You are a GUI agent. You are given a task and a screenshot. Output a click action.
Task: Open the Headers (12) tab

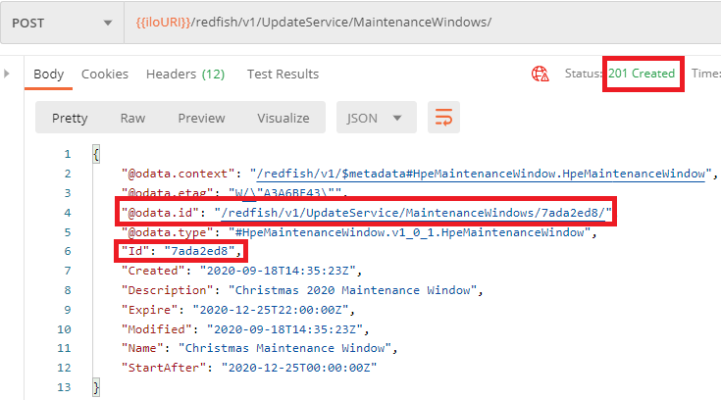point(185,74)
